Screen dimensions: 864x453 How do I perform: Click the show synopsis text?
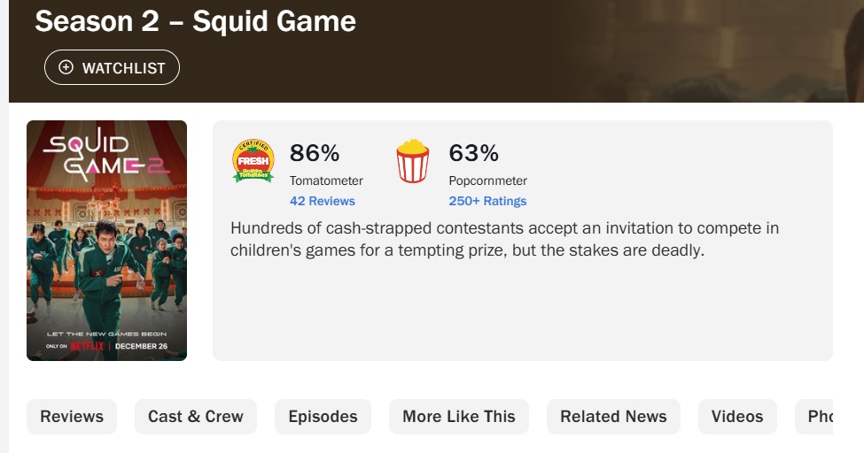pyautogui.click(x=504, y=239)
